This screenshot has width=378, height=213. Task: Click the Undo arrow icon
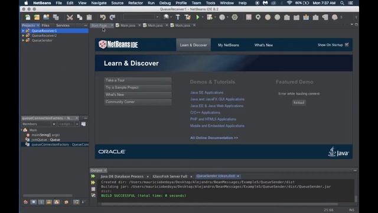pos(103,17)
